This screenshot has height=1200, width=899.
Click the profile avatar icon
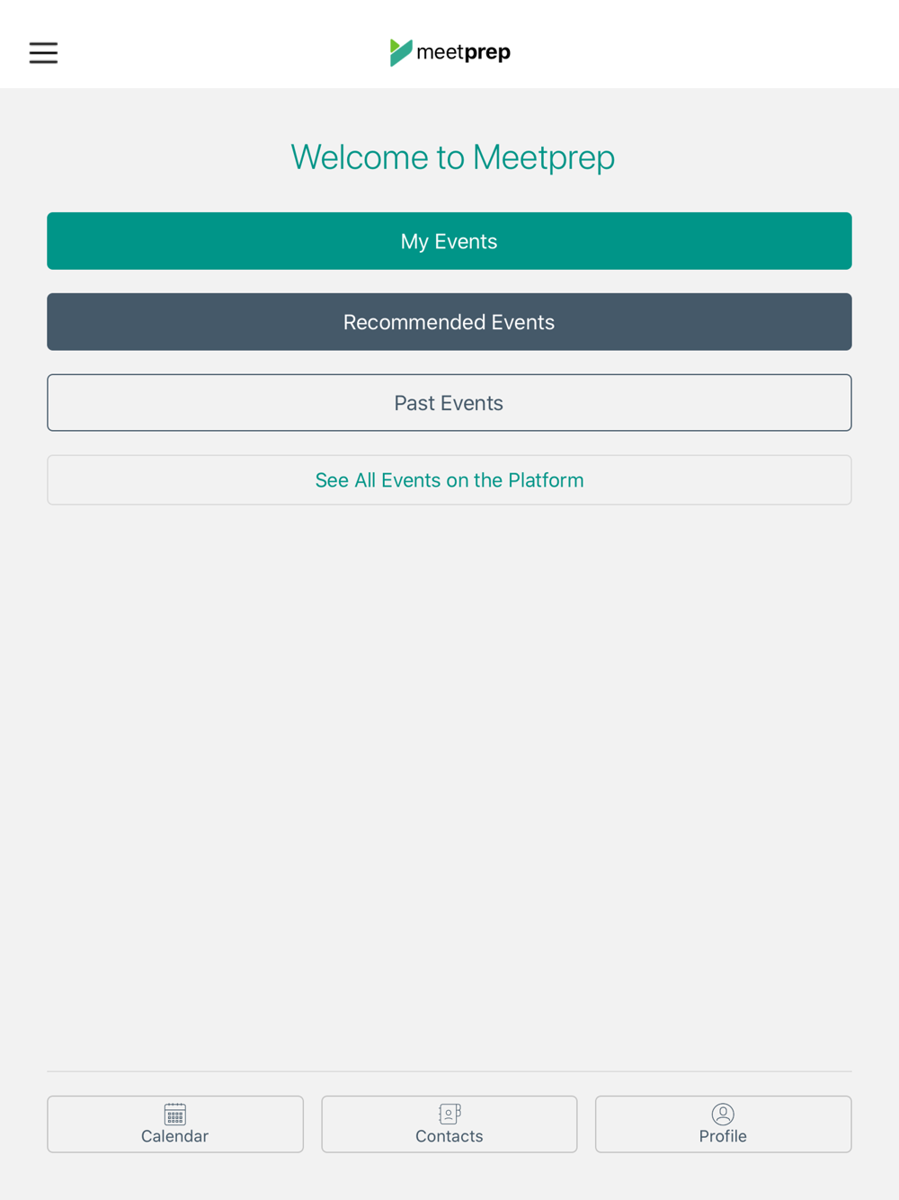coord(723,1114)
